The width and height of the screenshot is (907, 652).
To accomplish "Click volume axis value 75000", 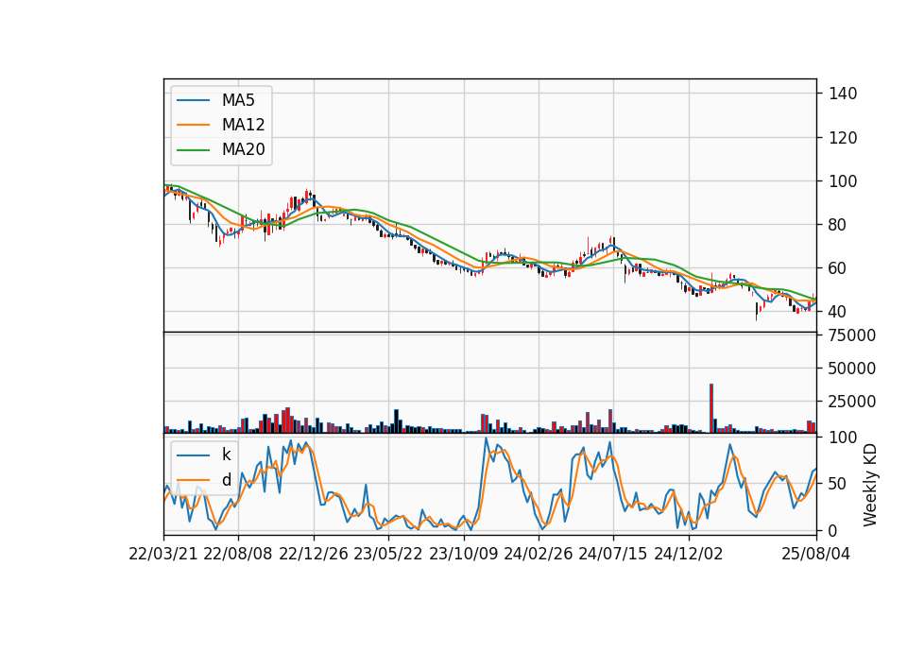I will pyautogui.click(x=852, y=335).
